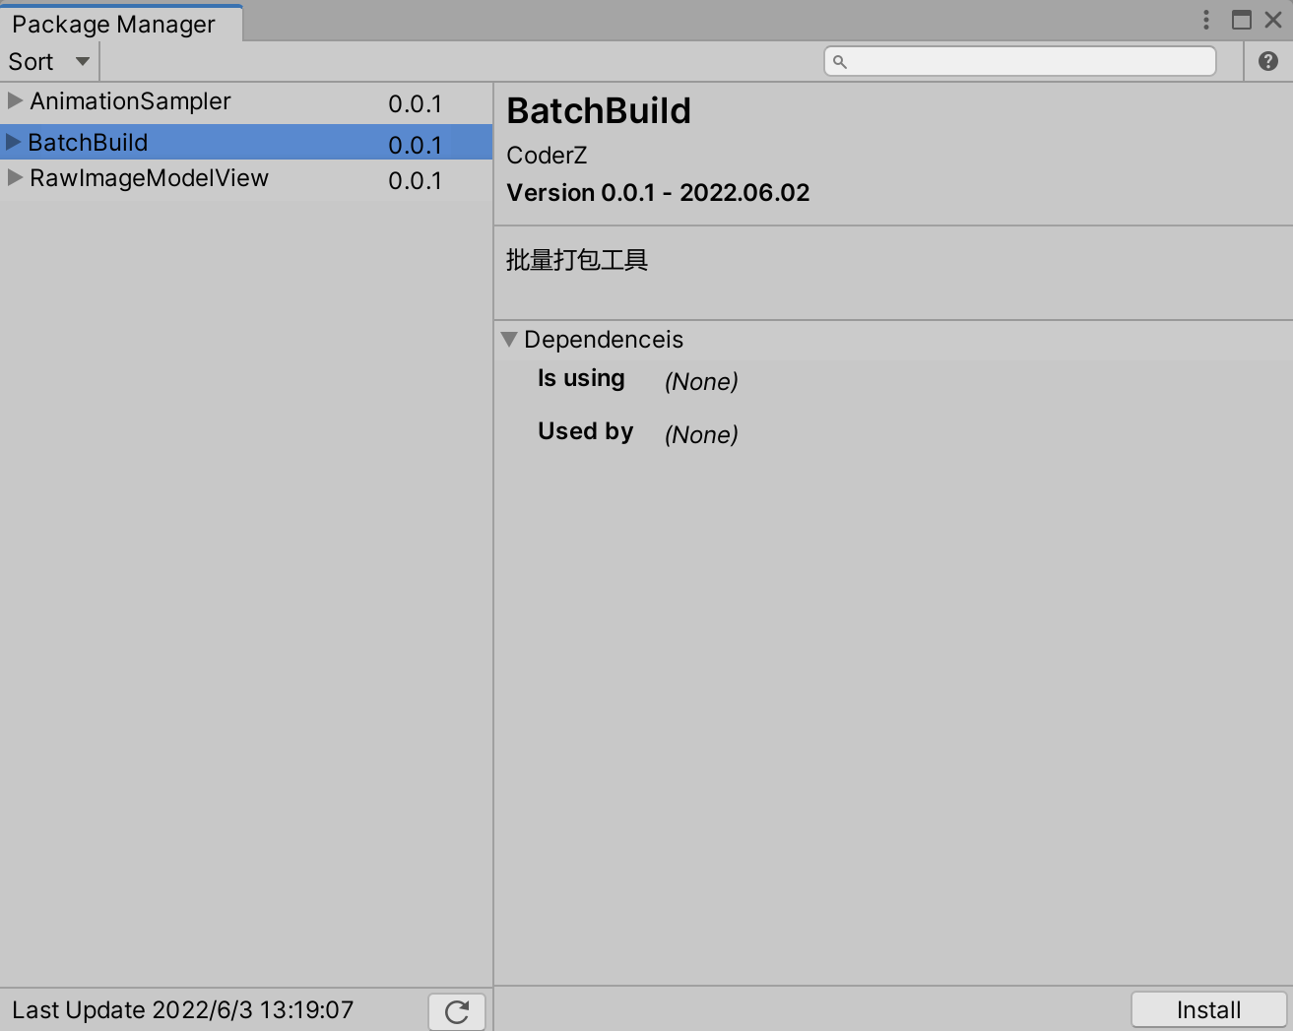This screenshot has height=1031, width=1293.
Task: Select the AnimationSampler package entry
Action: (x=130, y=100)
